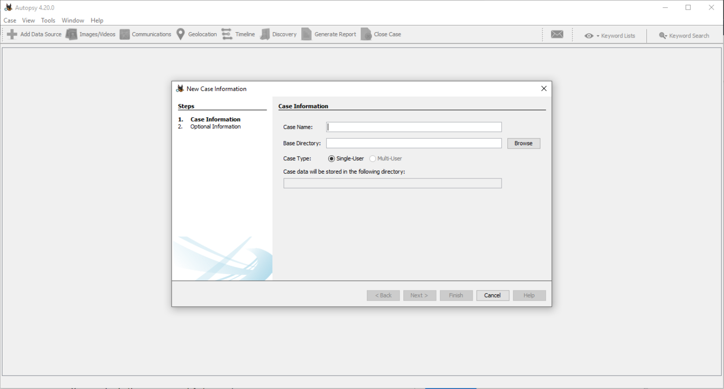Screen dimensions: 724x389
Task: Open the Images/Videos gallery icon
Action: (x=71, y=34)
